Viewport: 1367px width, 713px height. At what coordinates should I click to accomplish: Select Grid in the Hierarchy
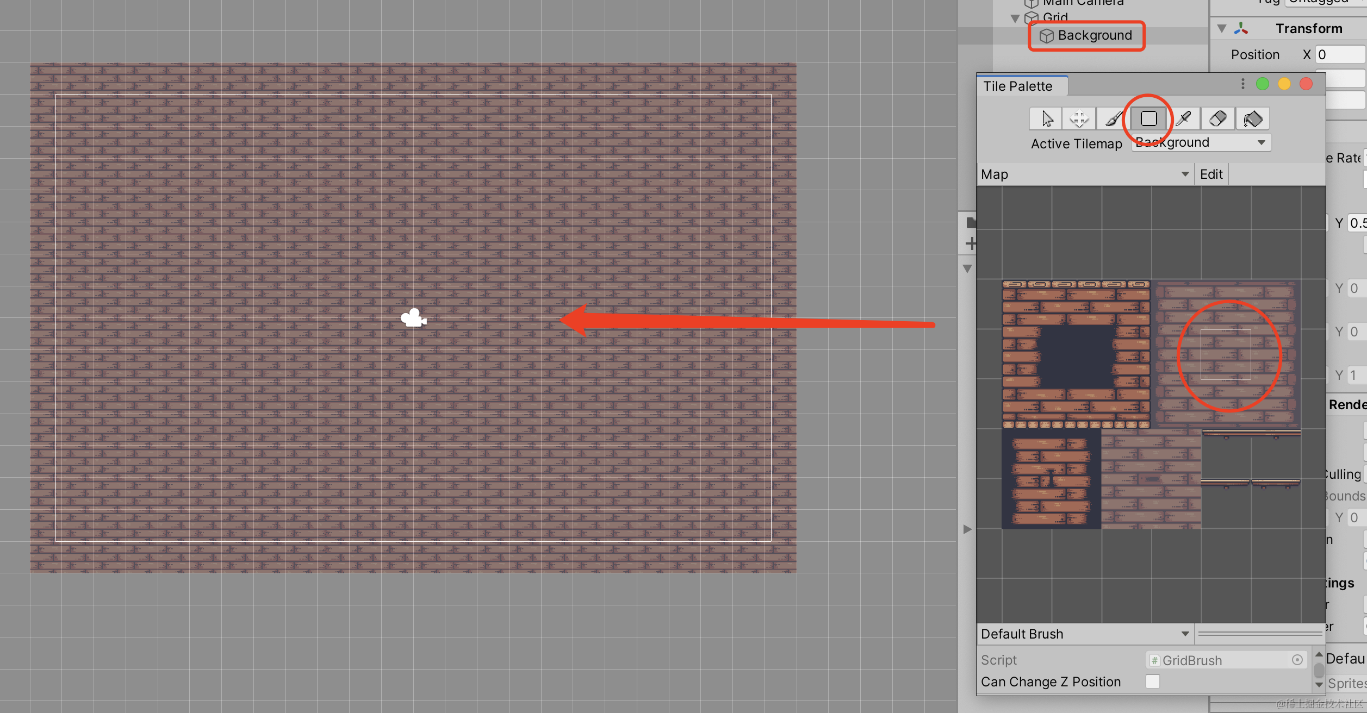coord(1055,18)
